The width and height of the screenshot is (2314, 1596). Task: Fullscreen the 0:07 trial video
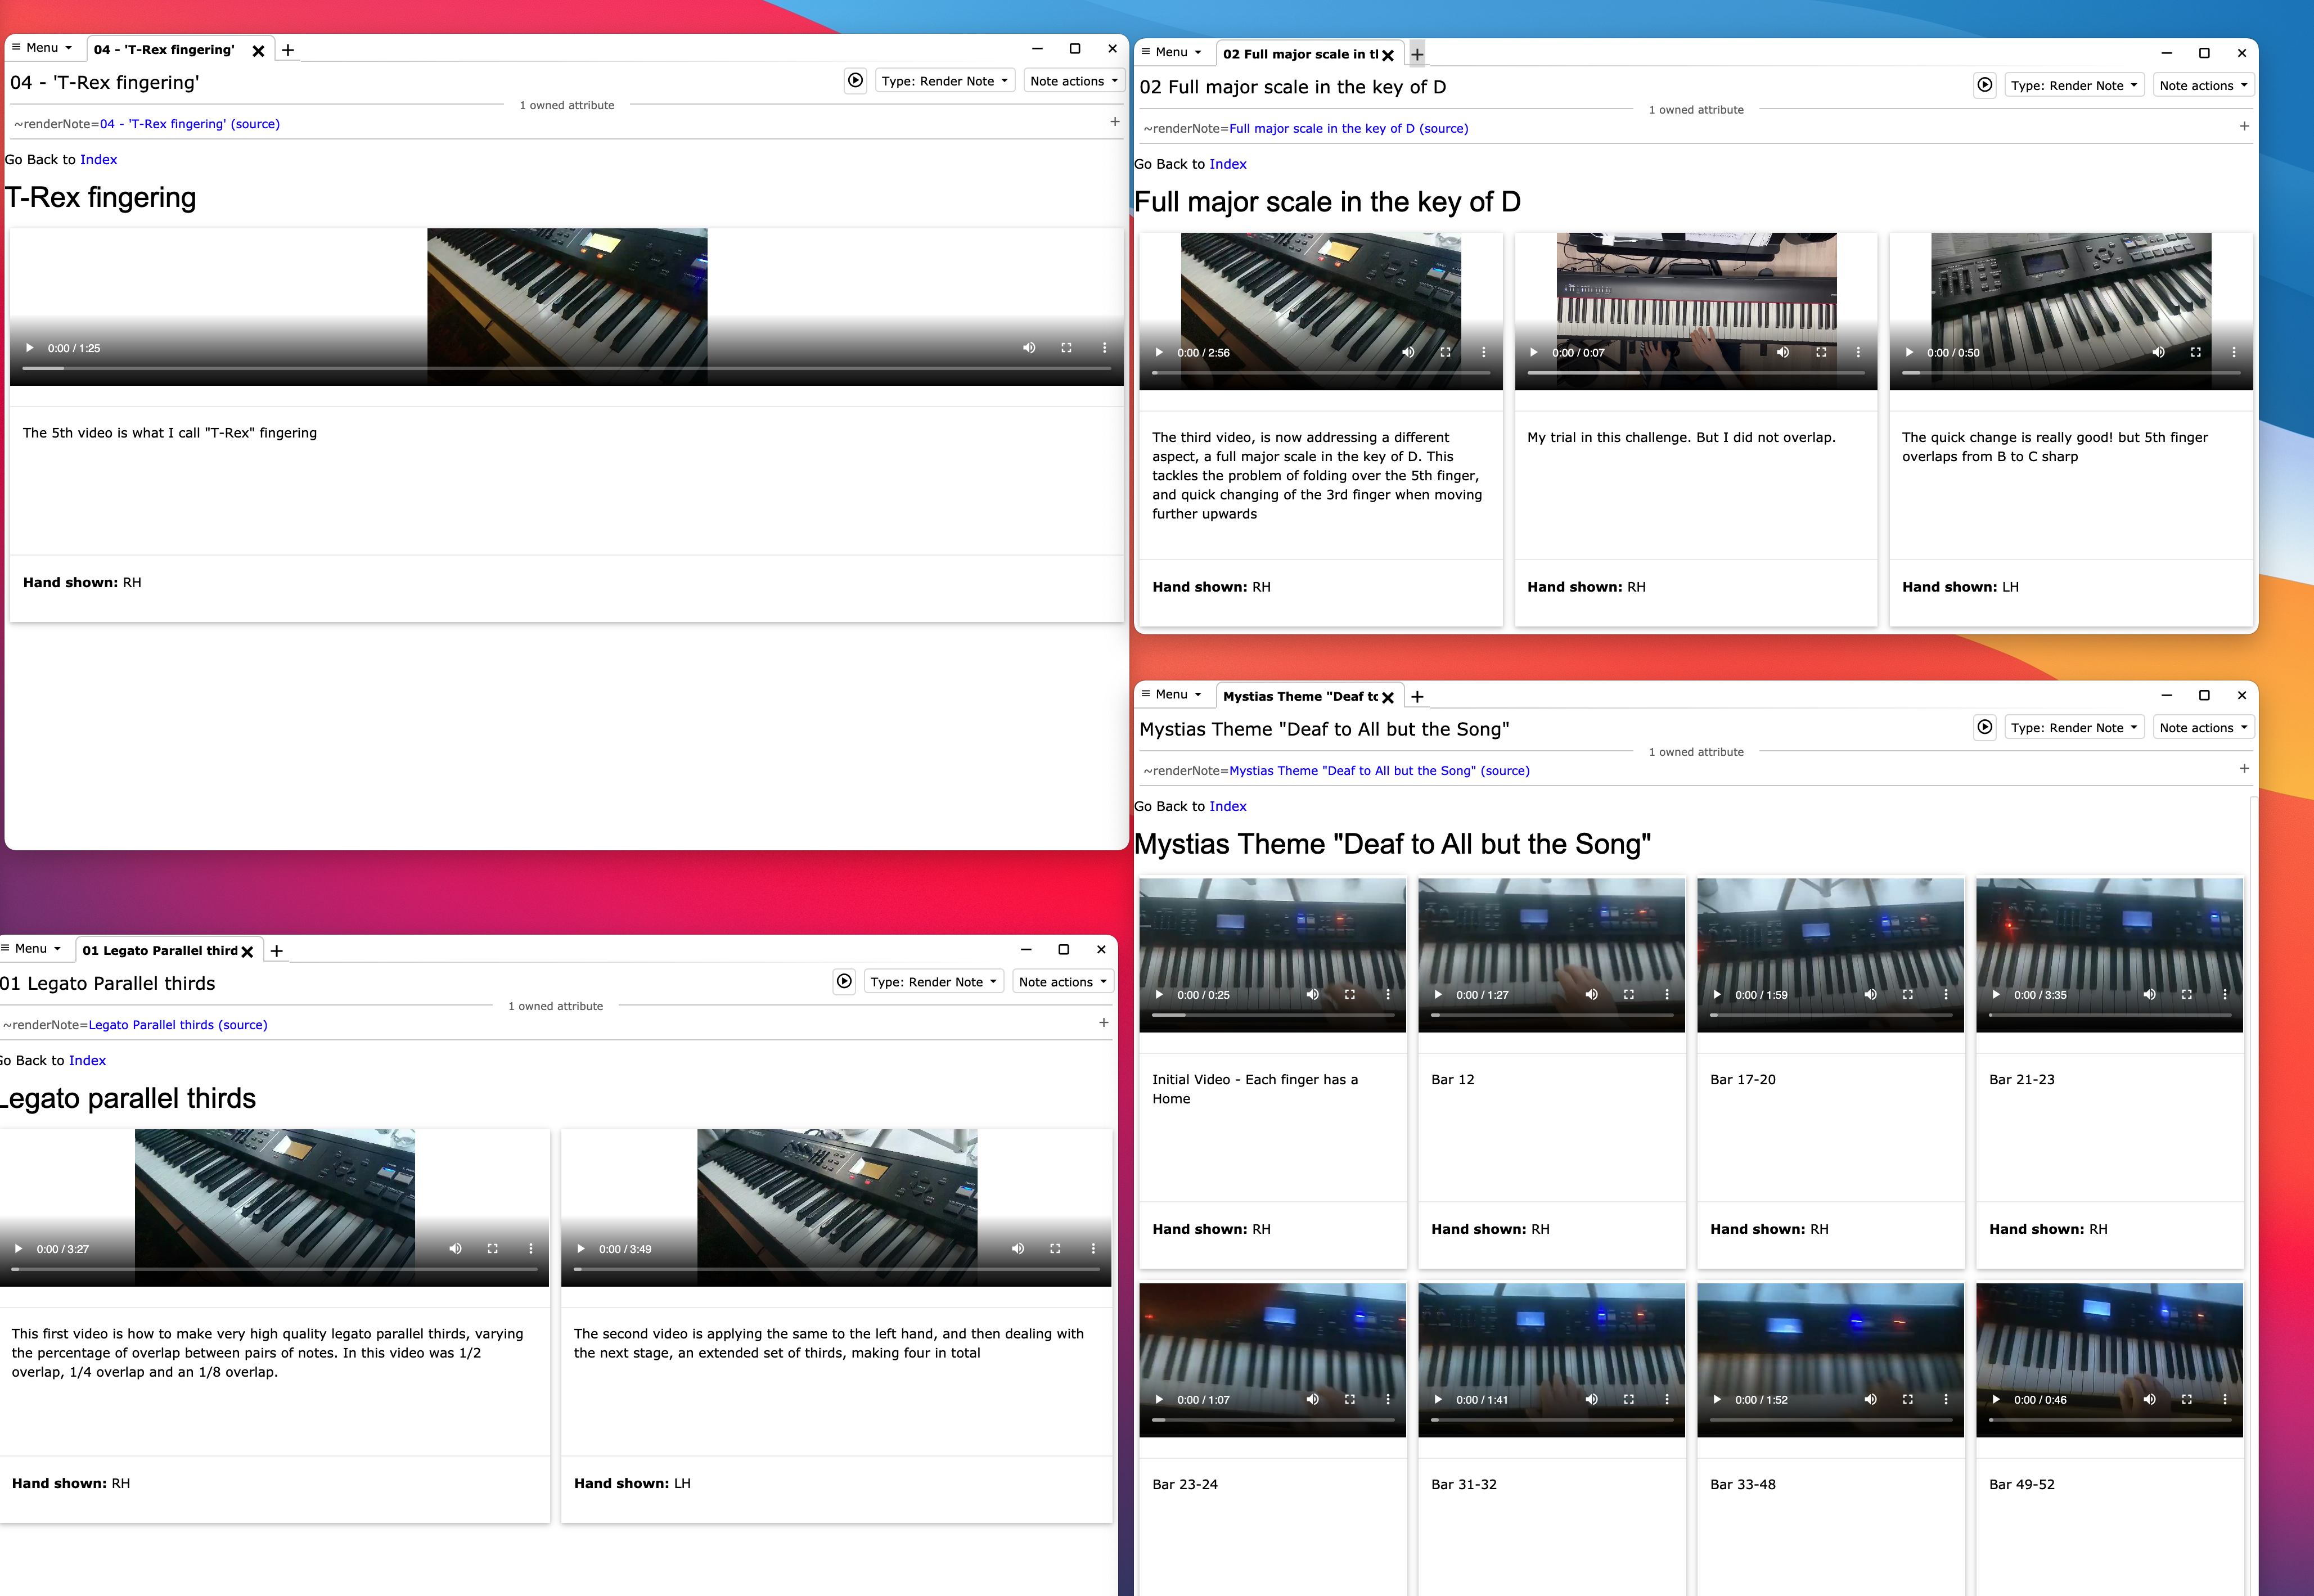(1820, 352)
